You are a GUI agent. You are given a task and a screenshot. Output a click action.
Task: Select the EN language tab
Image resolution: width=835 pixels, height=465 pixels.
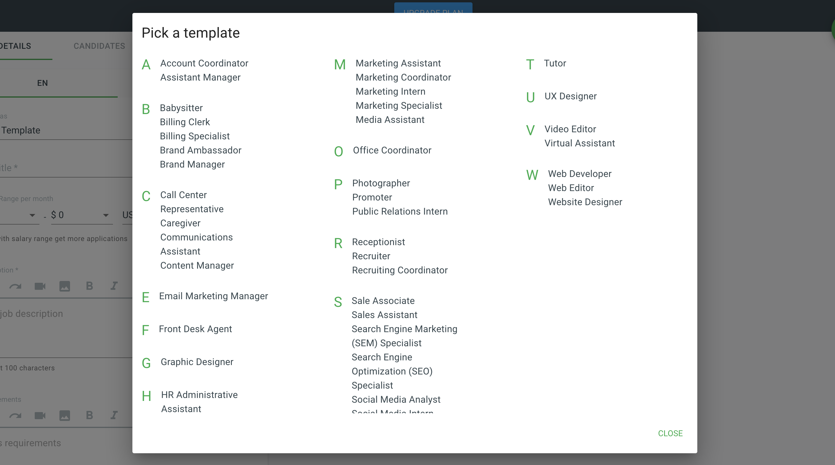tap(42, 83)
